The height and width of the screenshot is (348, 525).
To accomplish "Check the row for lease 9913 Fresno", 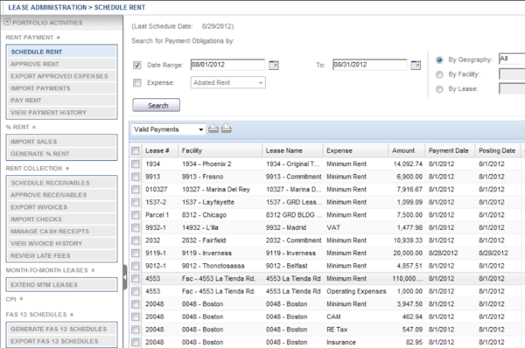I will (x=136, y=177).
